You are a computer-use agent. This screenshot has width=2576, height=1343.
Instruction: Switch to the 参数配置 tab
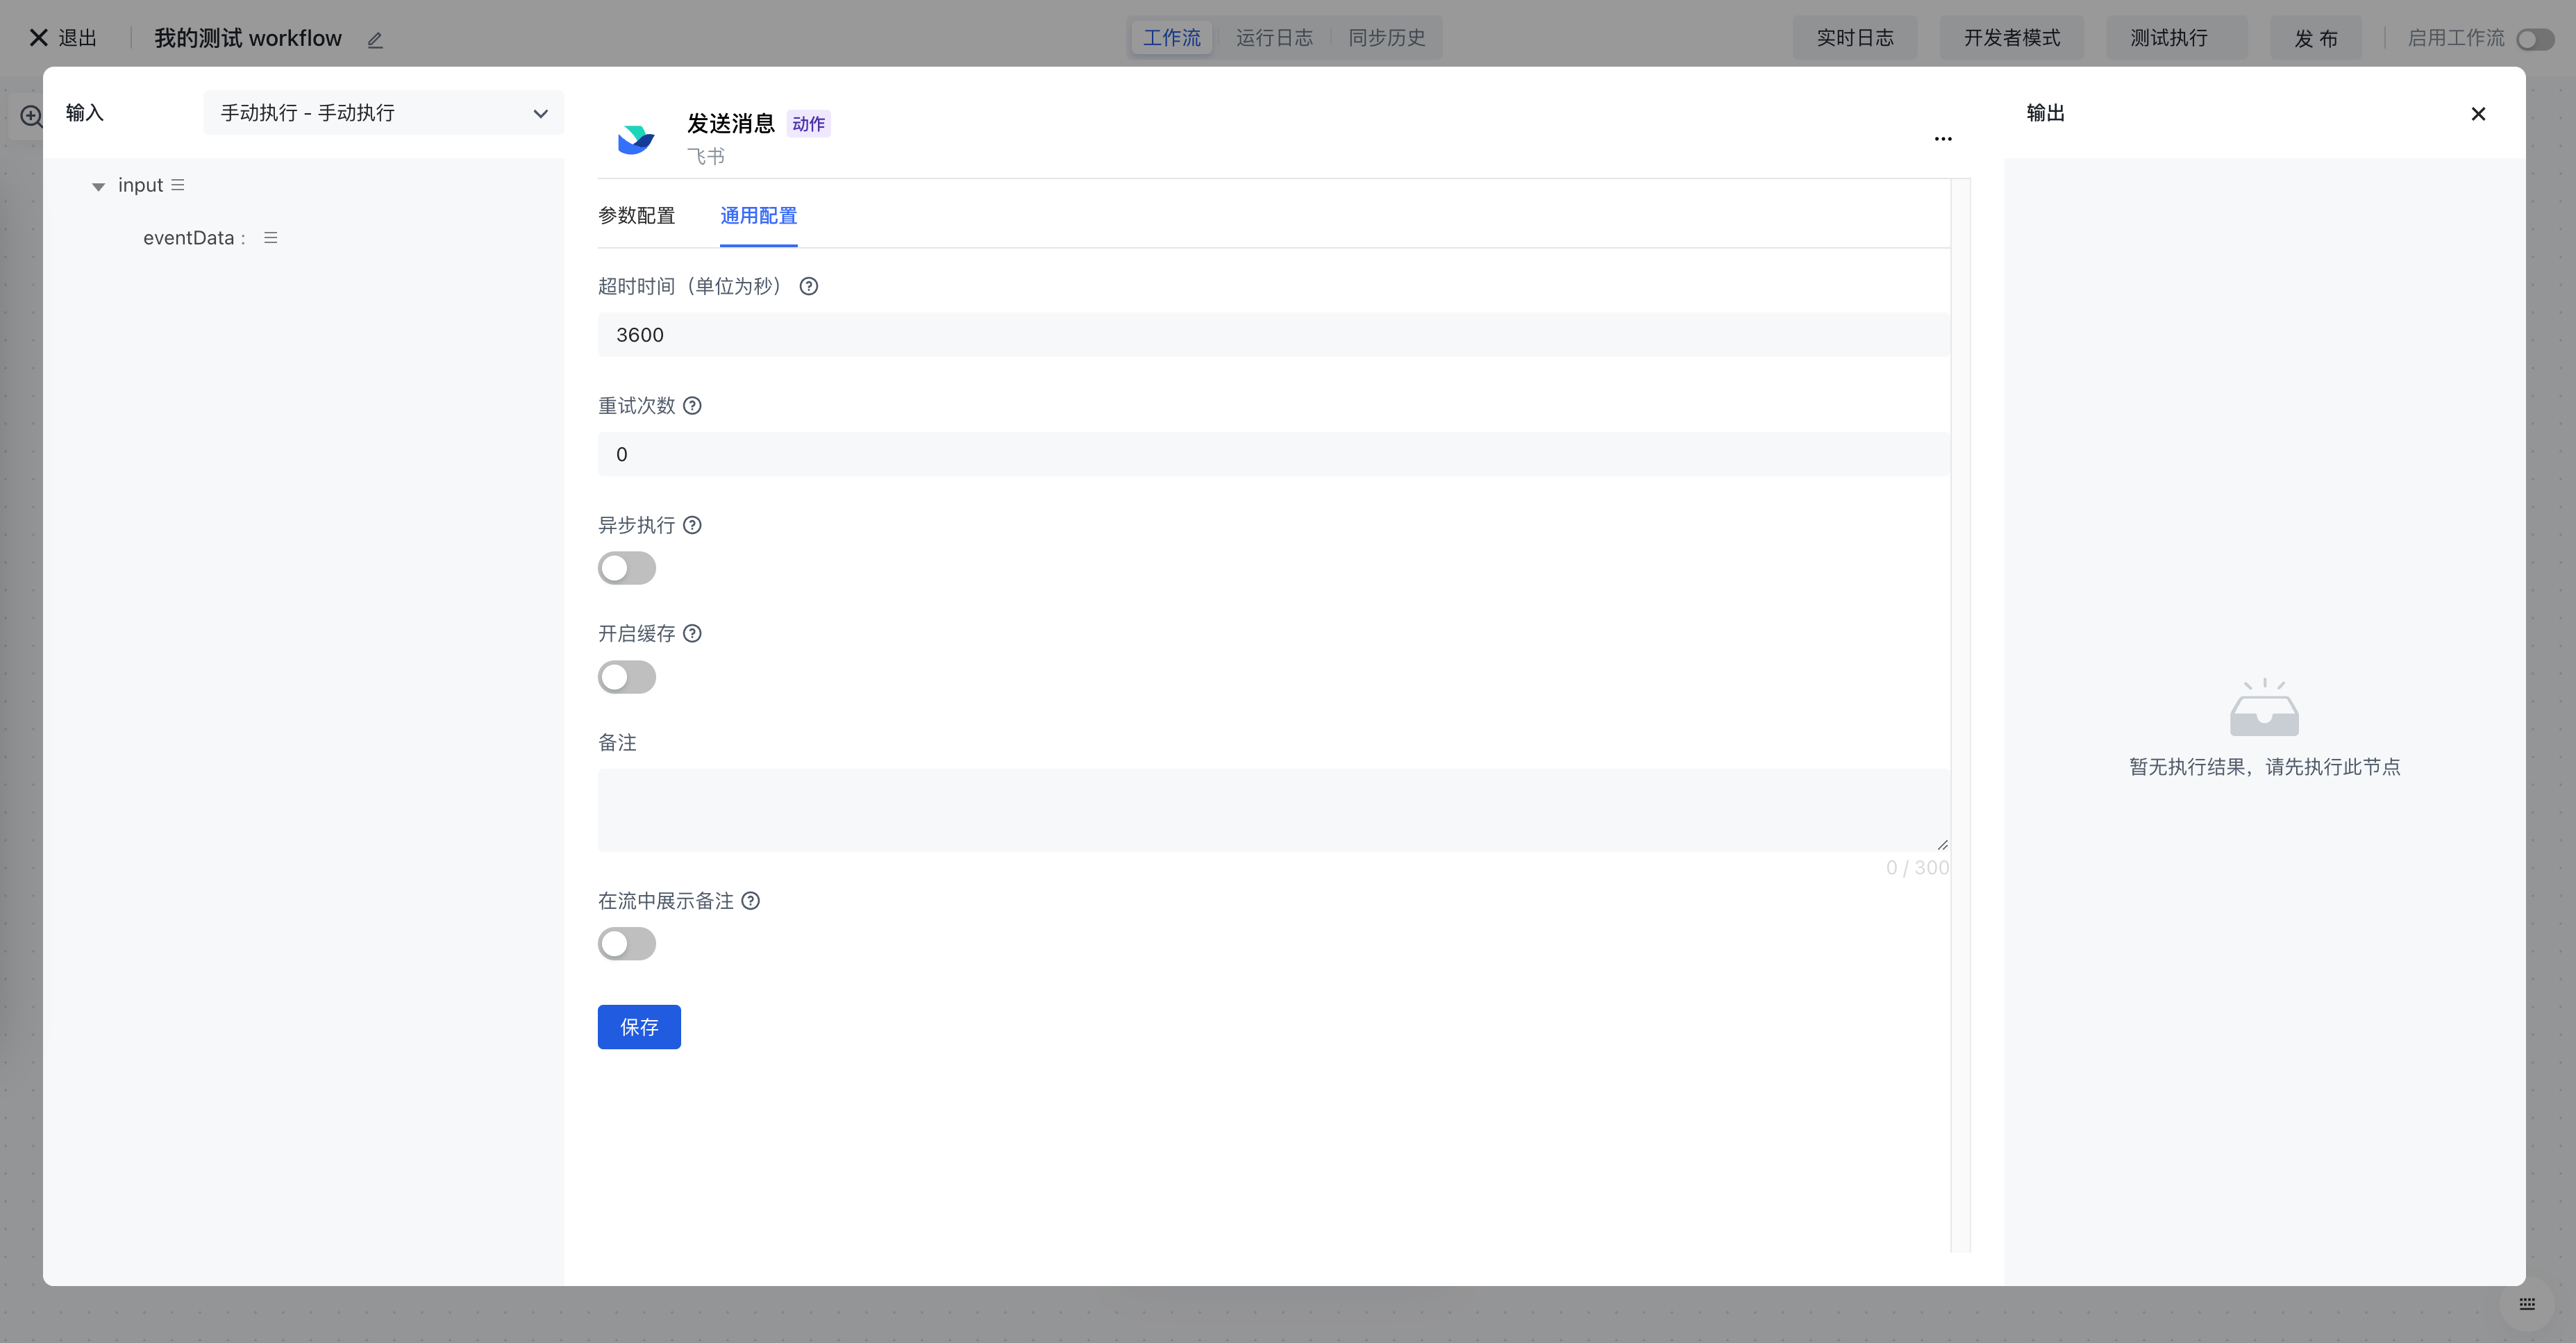coord(636,216)
